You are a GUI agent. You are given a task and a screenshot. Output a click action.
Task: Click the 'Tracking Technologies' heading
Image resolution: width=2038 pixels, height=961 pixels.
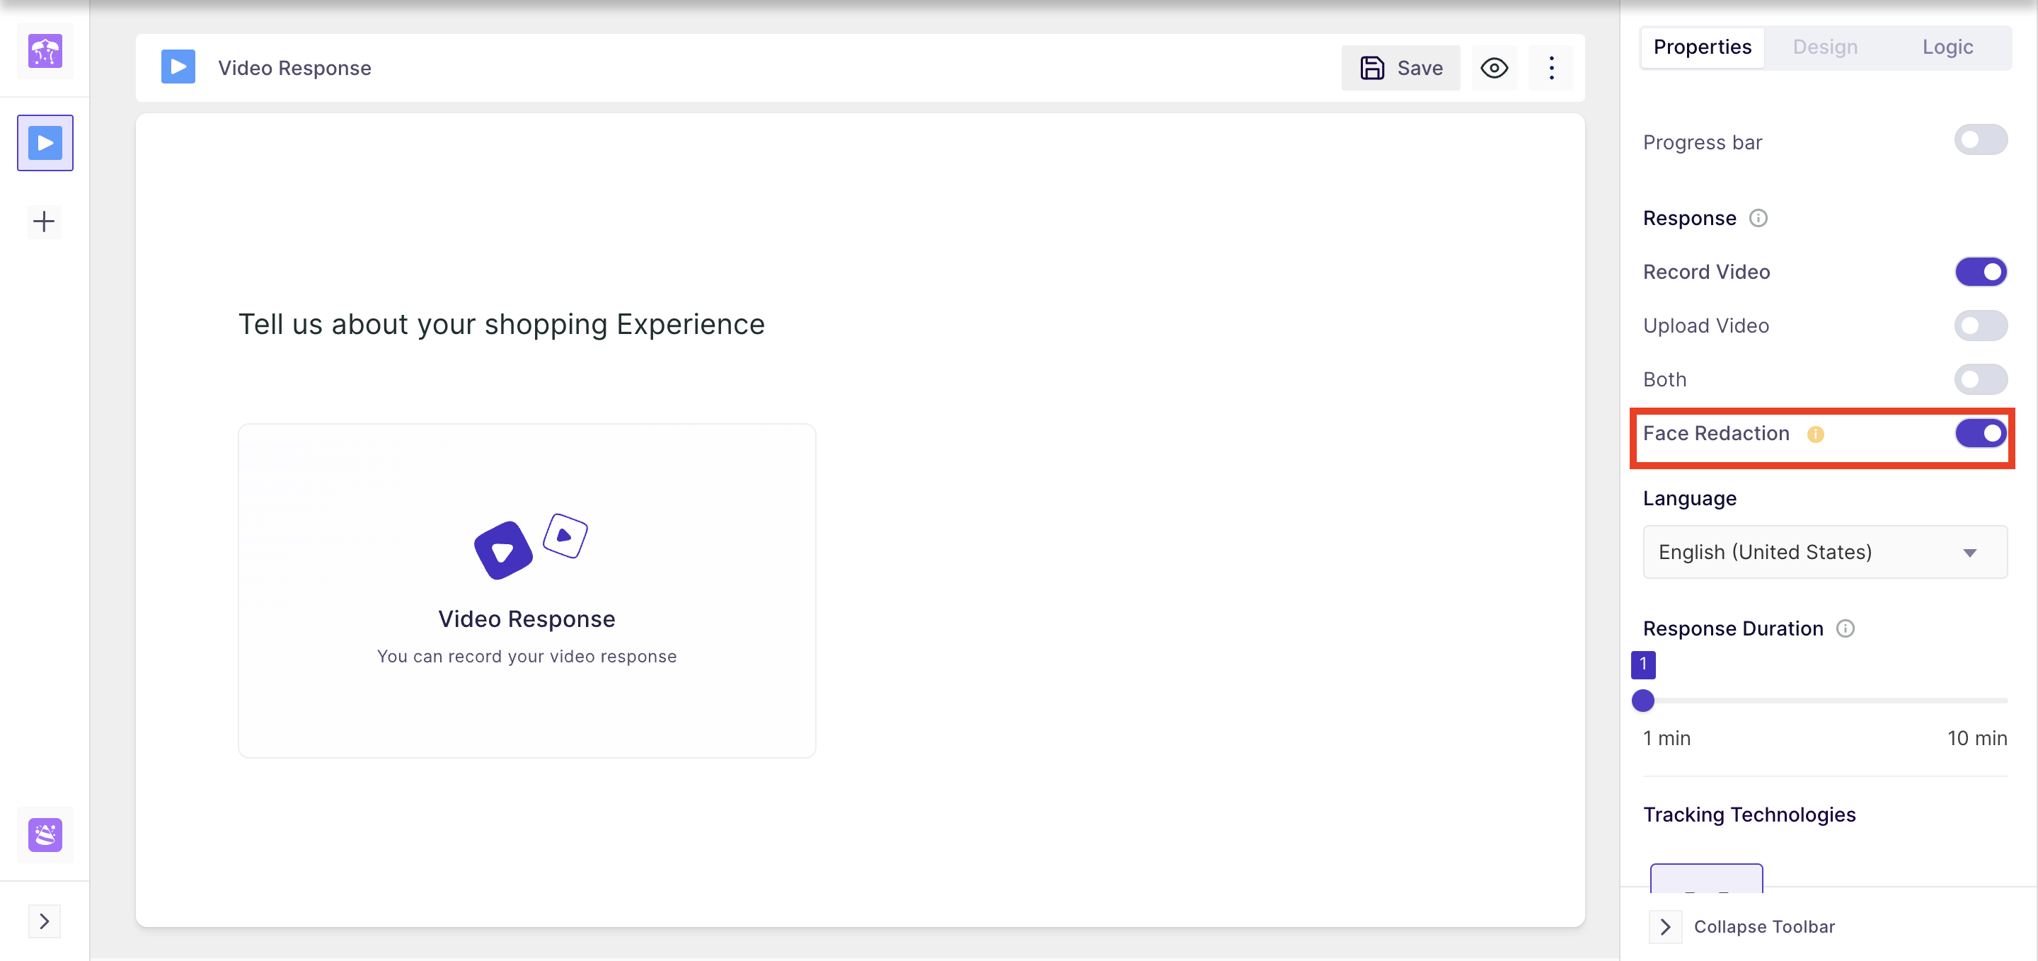click(1749, 815)
